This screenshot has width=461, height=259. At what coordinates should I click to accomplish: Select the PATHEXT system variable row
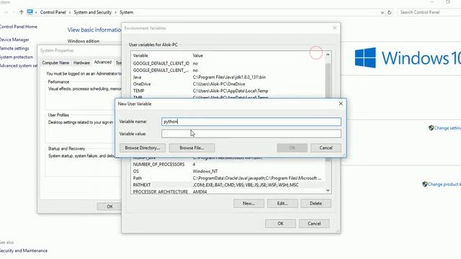tap(228, 185)
